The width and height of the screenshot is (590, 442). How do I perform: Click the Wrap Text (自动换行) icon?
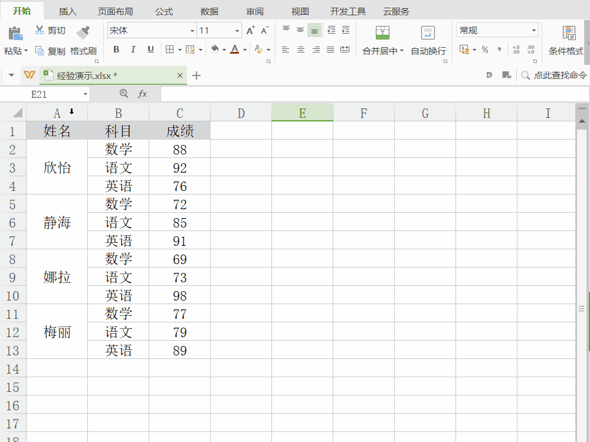tap(428, 32)
